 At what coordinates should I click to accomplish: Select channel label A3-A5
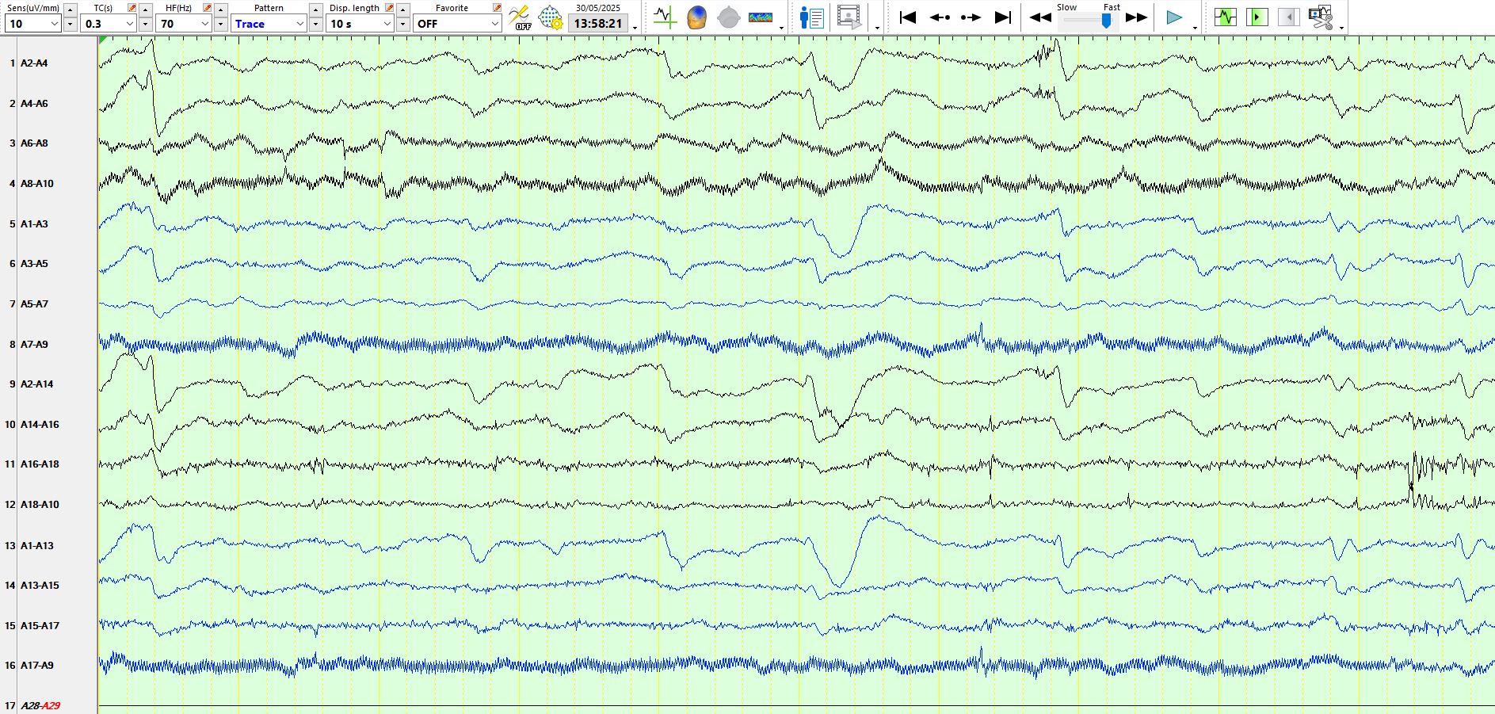point(34,263)
